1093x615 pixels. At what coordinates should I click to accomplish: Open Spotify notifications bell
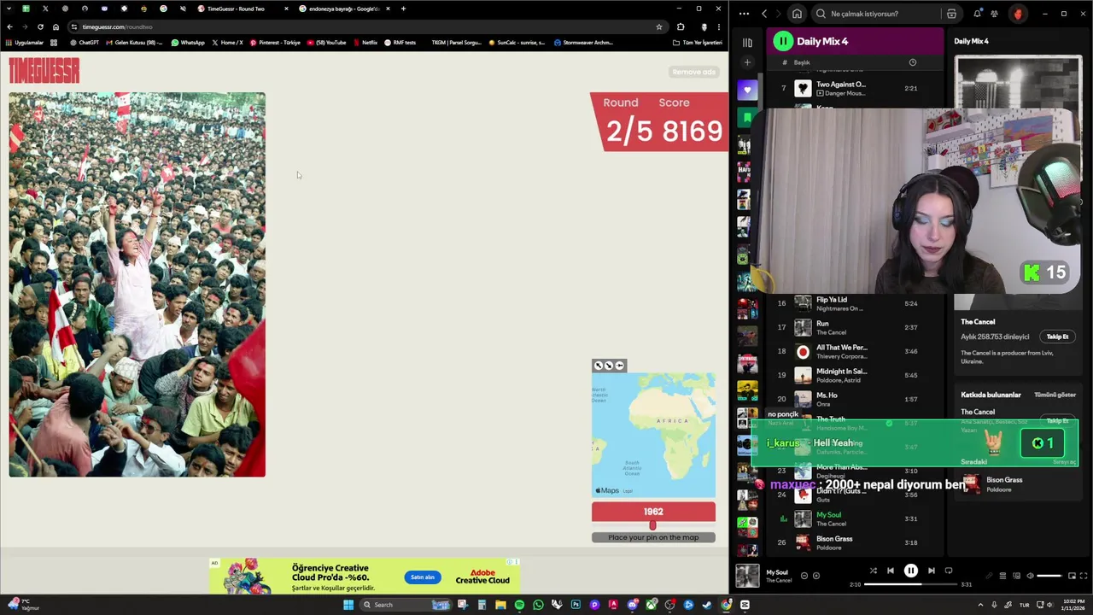977,14
